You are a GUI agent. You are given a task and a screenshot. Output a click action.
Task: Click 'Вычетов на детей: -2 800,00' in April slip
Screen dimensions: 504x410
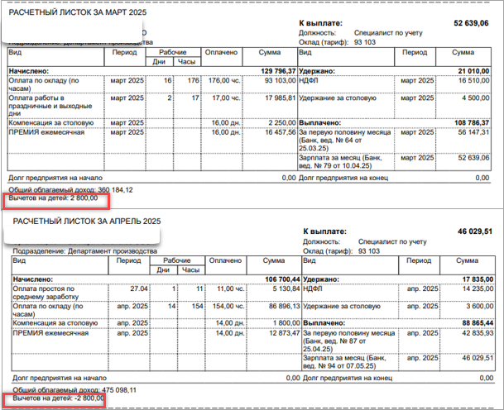(58, 398)
